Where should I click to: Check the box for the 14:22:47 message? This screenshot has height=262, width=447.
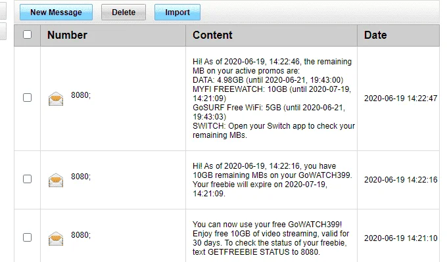(27, 98)
